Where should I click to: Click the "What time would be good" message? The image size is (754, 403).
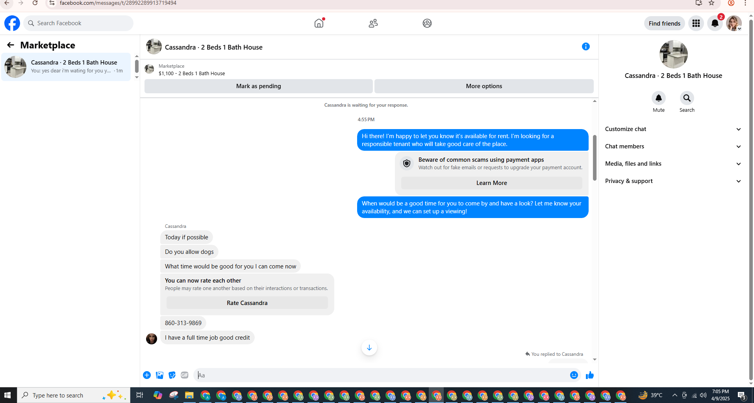point(230,266)
